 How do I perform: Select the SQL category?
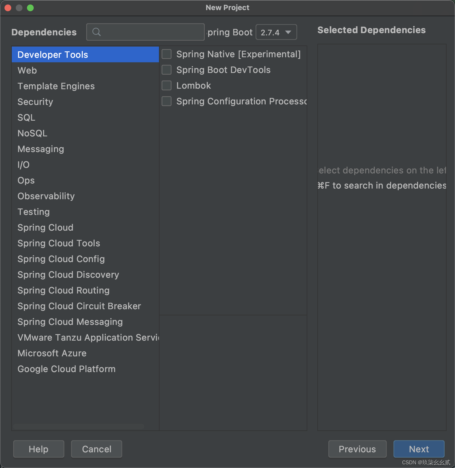click(26, 117)
